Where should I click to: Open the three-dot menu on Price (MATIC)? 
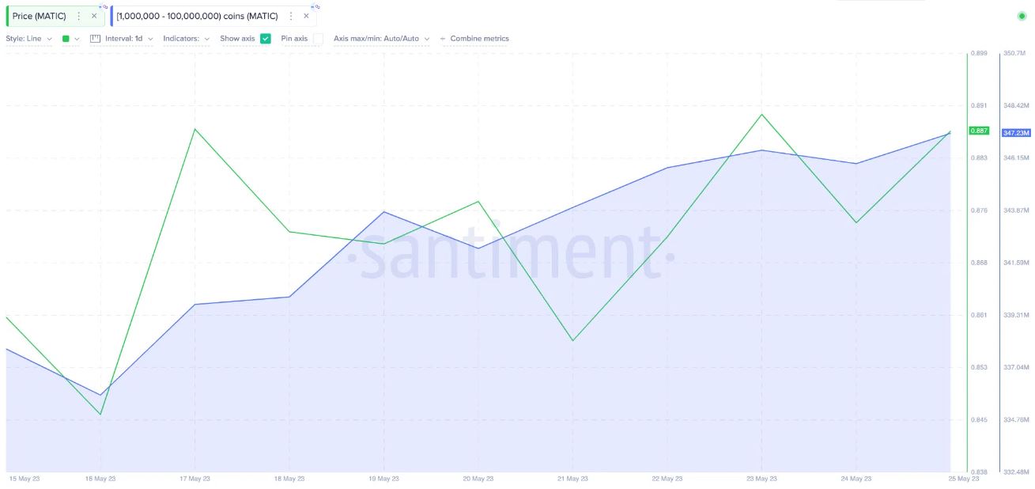(x=78, y=16)
